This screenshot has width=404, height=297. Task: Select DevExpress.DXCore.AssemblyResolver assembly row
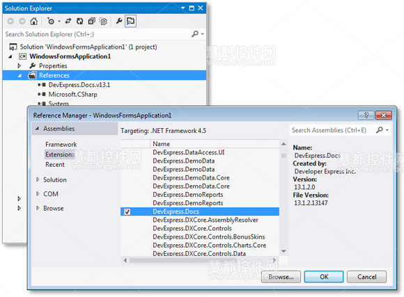[200, 220]
